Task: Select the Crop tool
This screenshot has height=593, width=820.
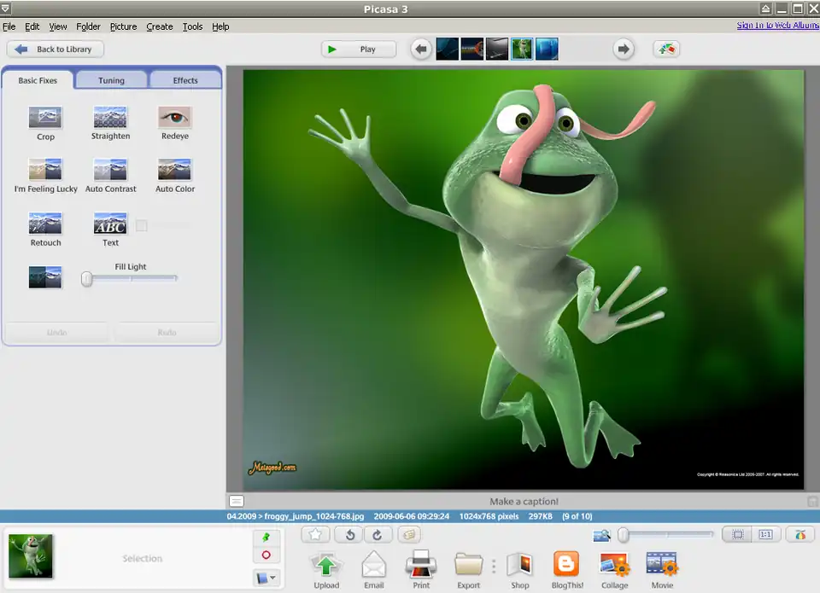Action: (45, 118)
